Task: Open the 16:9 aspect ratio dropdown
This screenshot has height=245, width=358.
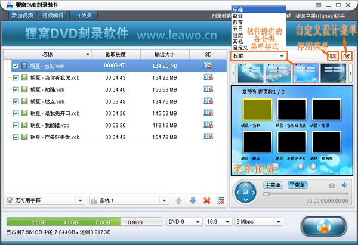Action: coord(218,222)
